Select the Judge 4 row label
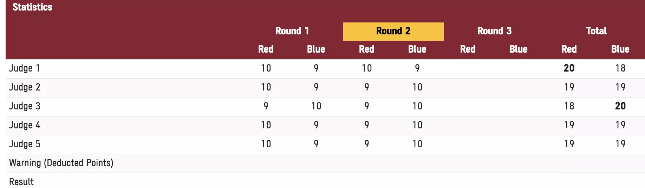Screen dimensions: 645x188 [x=25, y=125]
